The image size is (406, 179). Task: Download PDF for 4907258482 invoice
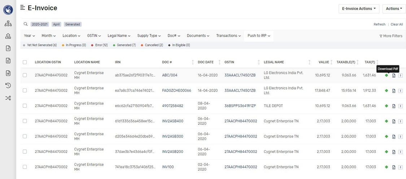click(x=394, y=106)
